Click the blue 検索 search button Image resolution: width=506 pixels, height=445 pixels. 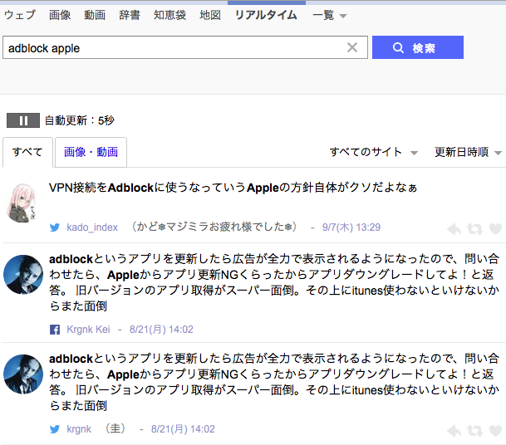(418, 47)
